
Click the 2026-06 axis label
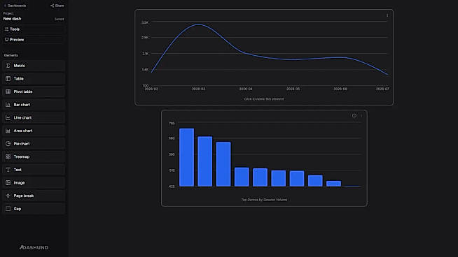coord(340,89)
